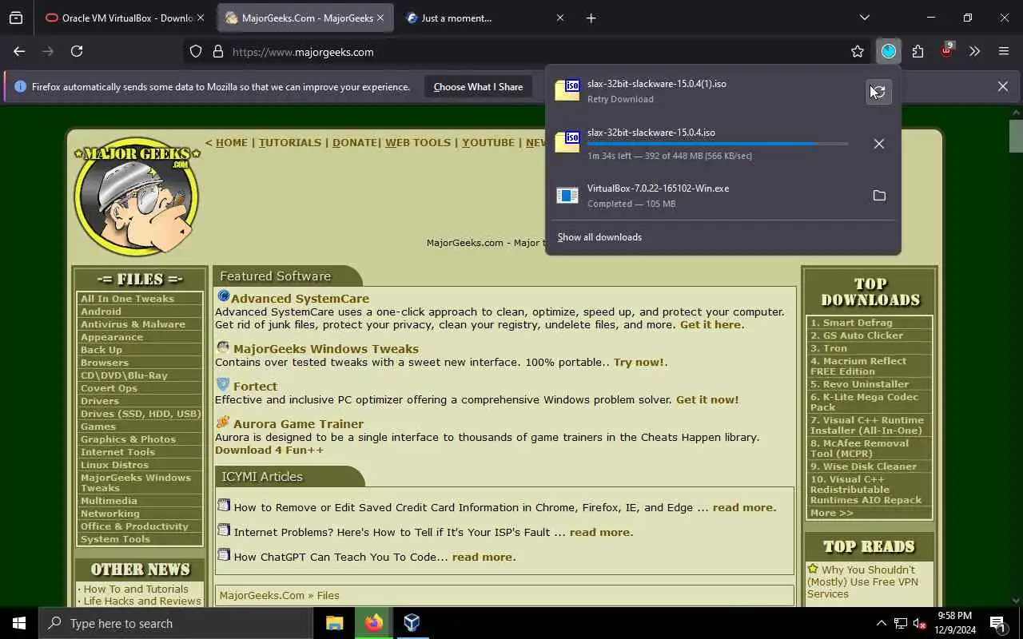The image size is (1023, 639).
Task: Click the Firefox downloads toolbar button
Action: click(888, 52)
